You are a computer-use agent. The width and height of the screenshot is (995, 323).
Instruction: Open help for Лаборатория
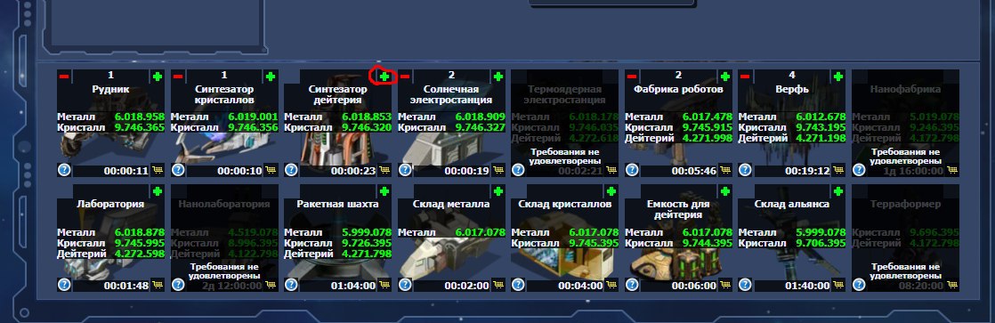coord(64,285)
